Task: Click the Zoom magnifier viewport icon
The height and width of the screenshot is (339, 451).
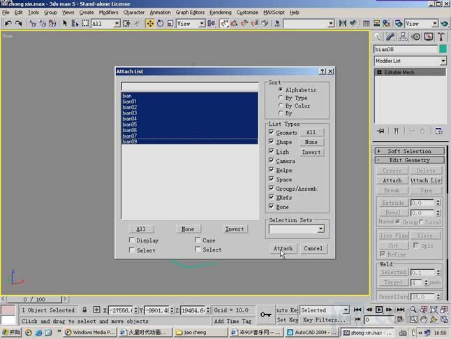Action: point(413,310)
